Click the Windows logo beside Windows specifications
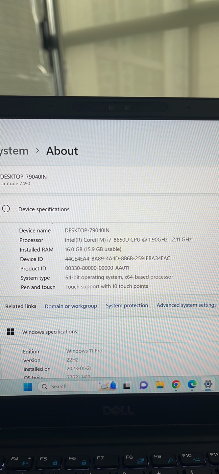This screenshot has height=474, width=219. coord(11,332)
